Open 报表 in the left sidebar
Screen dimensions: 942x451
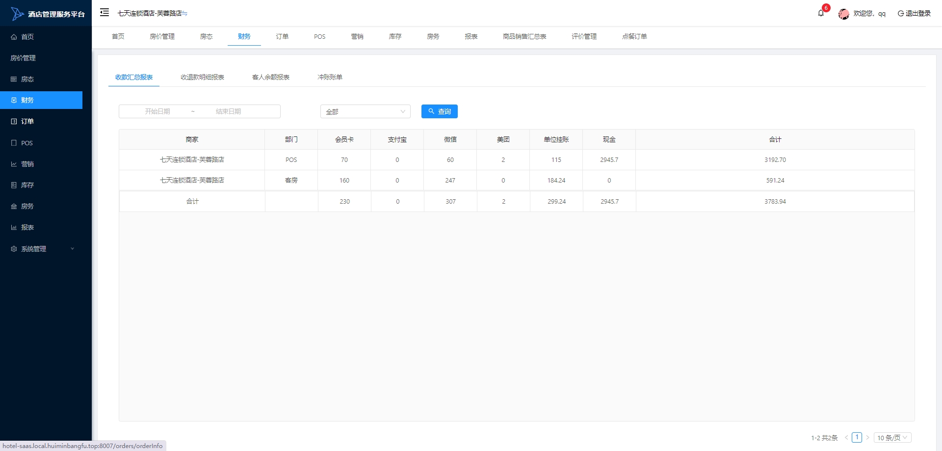tap(27, 227)
